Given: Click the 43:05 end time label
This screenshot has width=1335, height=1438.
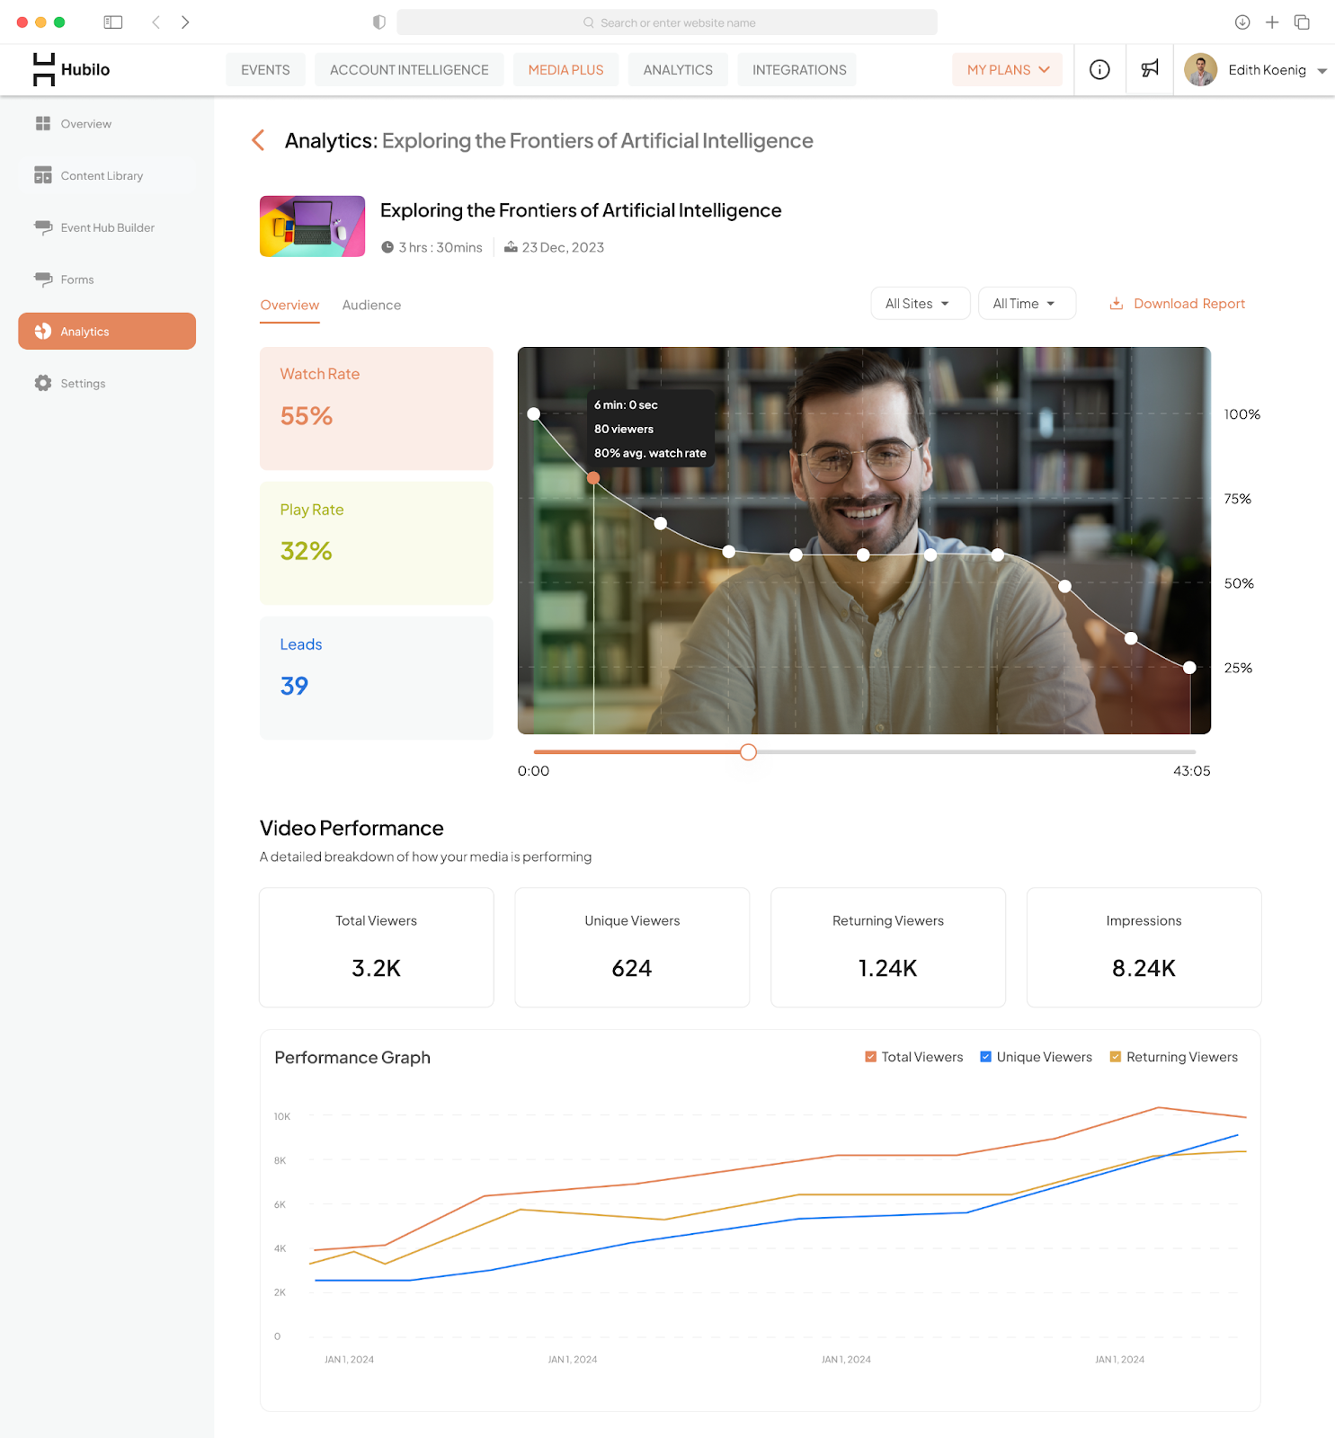Looking at the screenshot, I should click(x=1191, y=771).
